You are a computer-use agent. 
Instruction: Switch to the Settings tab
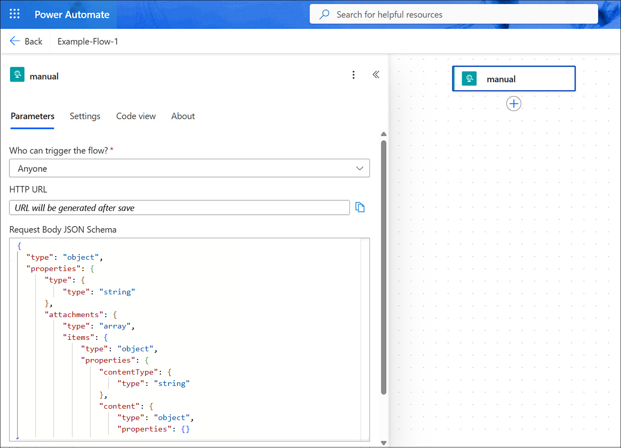click(85, 116)
